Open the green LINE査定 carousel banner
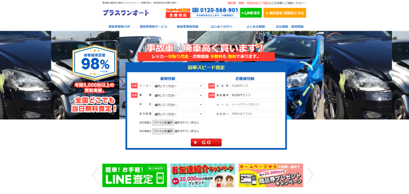The image size is (409, 194). 135,175
